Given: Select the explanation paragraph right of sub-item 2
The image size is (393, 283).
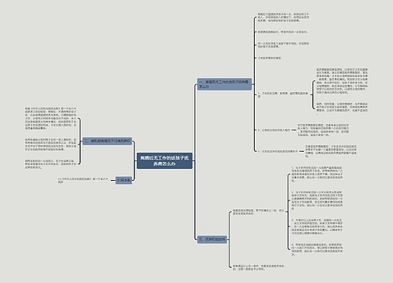Looking at the screenshot, I should [x=323, y=130].
